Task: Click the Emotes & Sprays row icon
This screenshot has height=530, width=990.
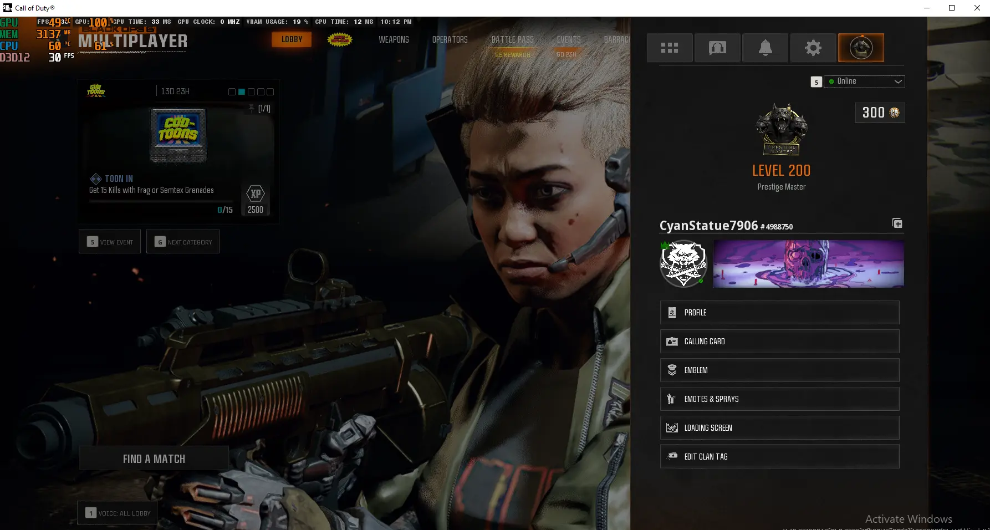Action: click(x=671, y=399)
